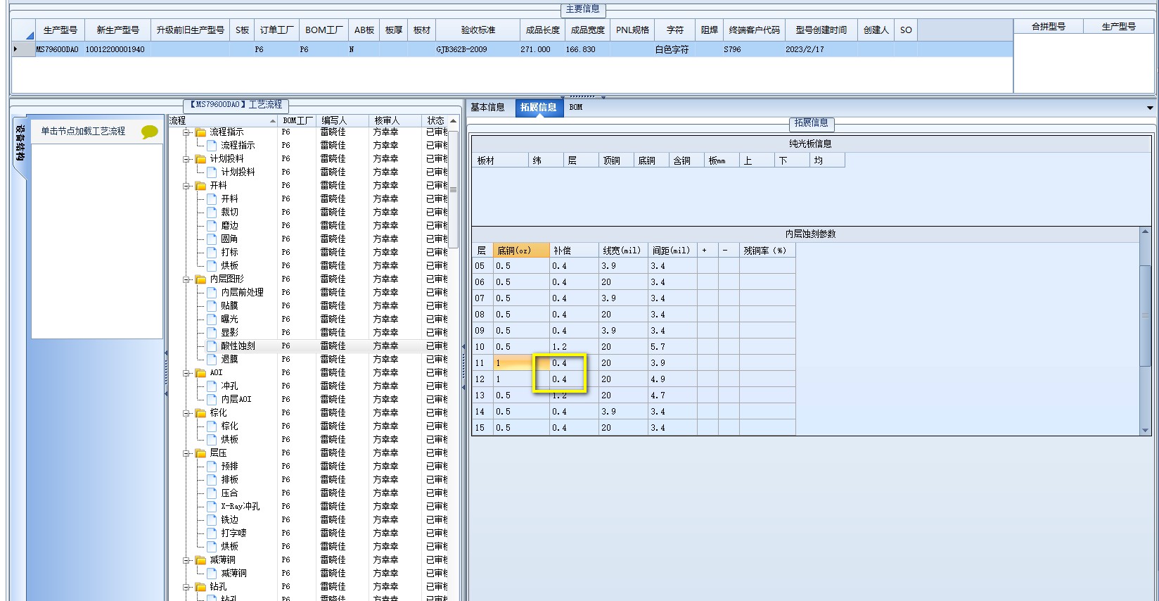Click the document icon of 内层前处理 step
The height and width of the screenshot is (601, 1159).
(x=212, y=292)
